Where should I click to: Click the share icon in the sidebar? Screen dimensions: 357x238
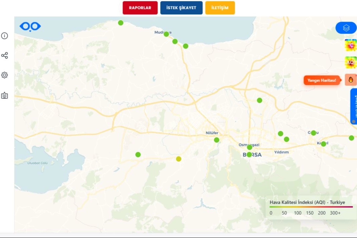(x=4, y=56)
